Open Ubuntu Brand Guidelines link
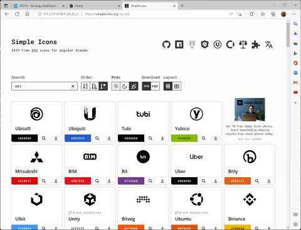The height and width of the screenshot is (230, 301). point(191,212)
